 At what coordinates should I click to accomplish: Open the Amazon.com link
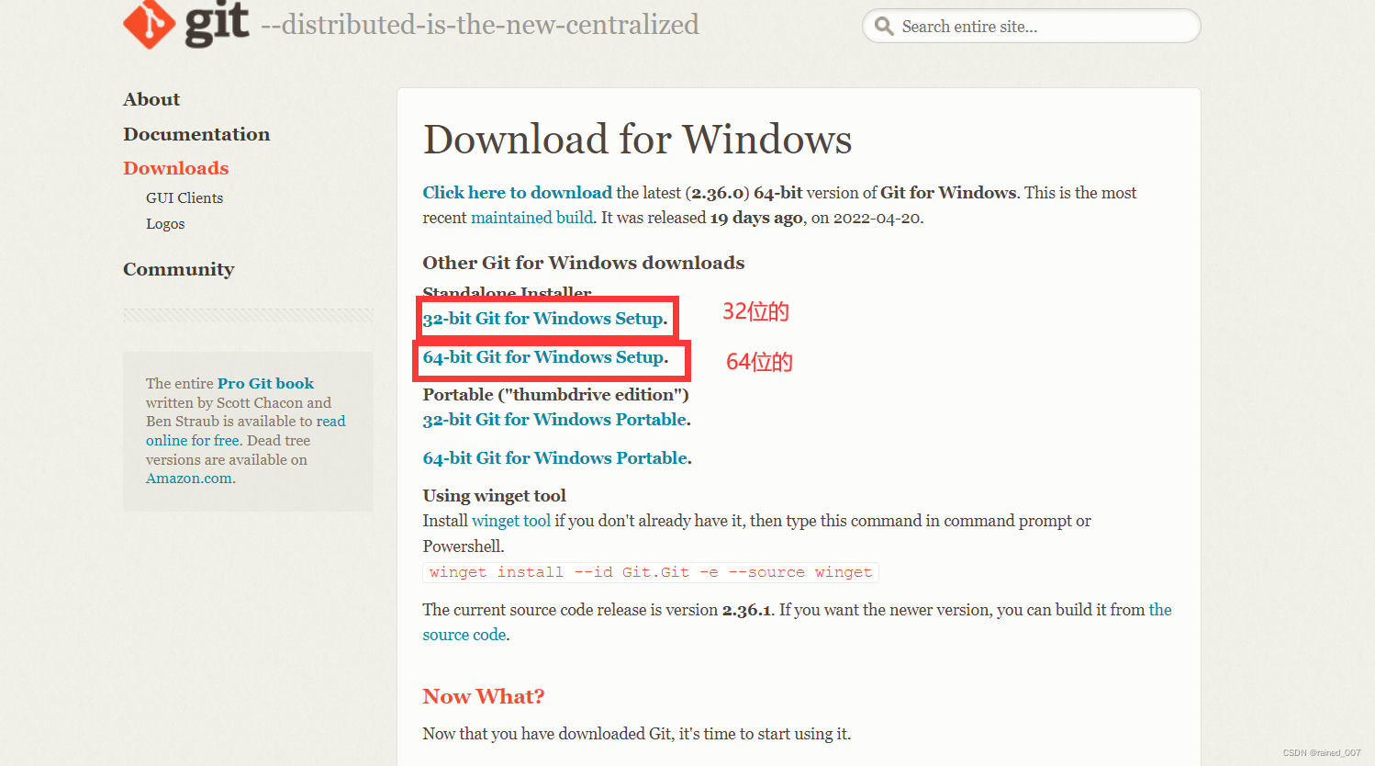tap(188, 479)
